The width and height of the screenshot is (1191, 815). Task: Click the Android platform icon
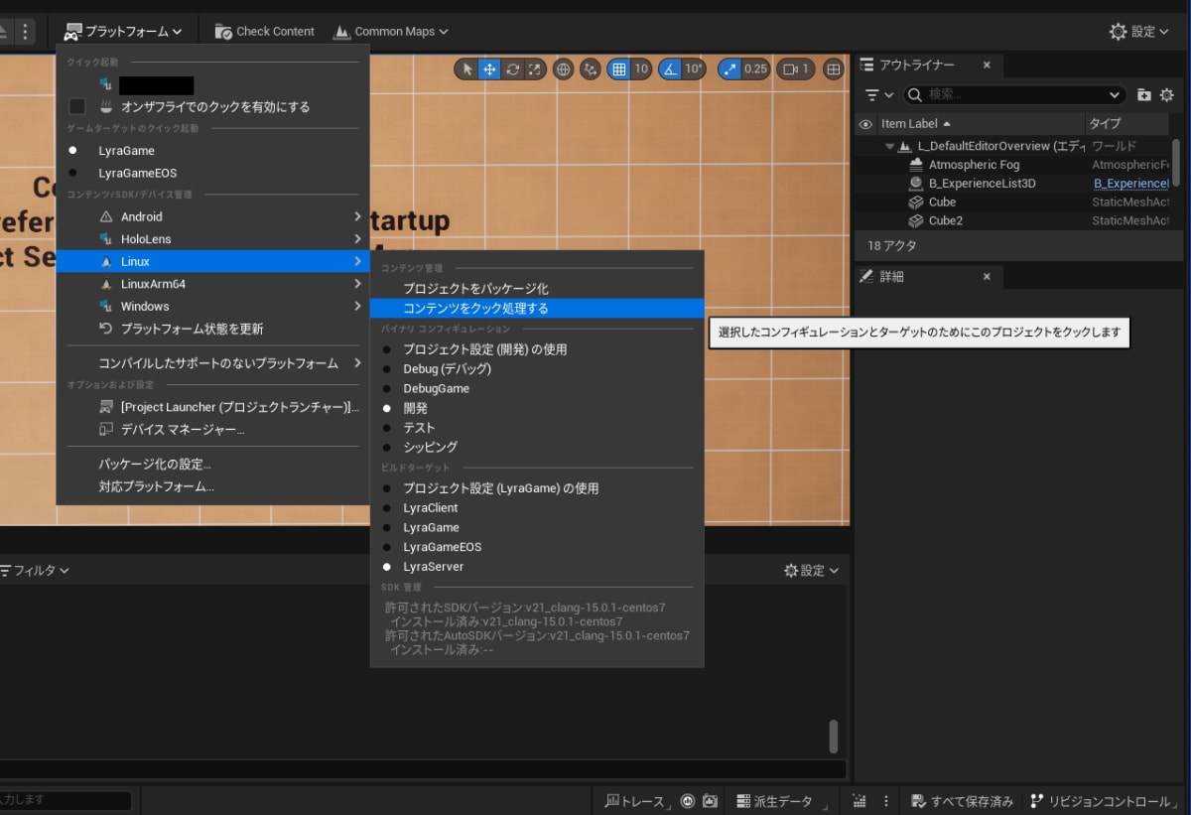pyautogui.click(x=107, y=216)
